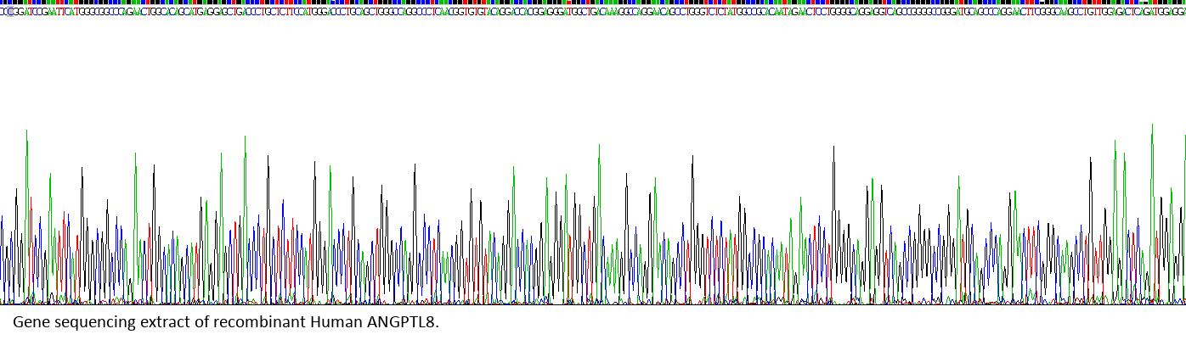This screenshot has width=1186, height=340.
Task: Click the tall green peak at trace center
Action: tap(599, 148)
